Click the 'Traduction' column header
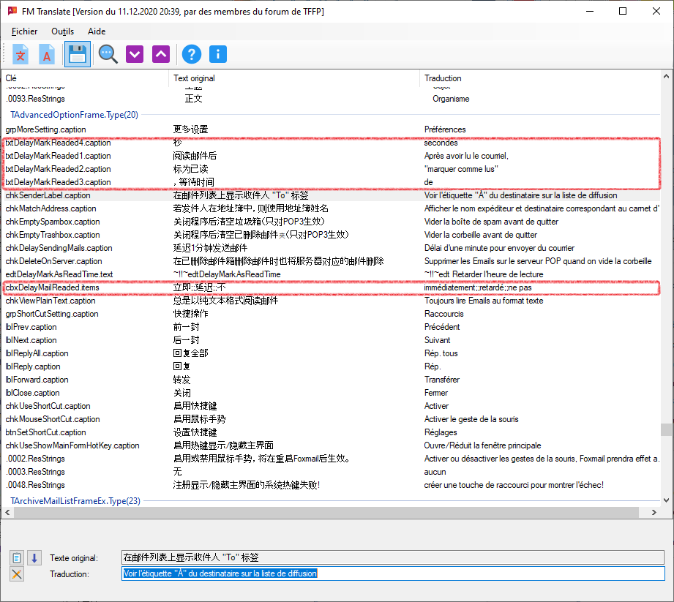Image resolution: width=674 pixels, height=602 pixels. (x=443, y=78)
